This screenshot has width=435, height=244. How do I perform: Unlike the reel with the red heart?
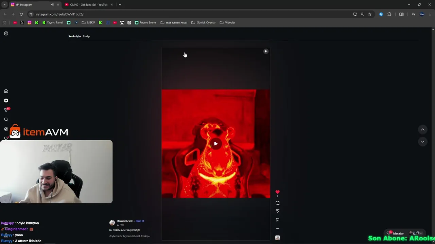point(277,192)
